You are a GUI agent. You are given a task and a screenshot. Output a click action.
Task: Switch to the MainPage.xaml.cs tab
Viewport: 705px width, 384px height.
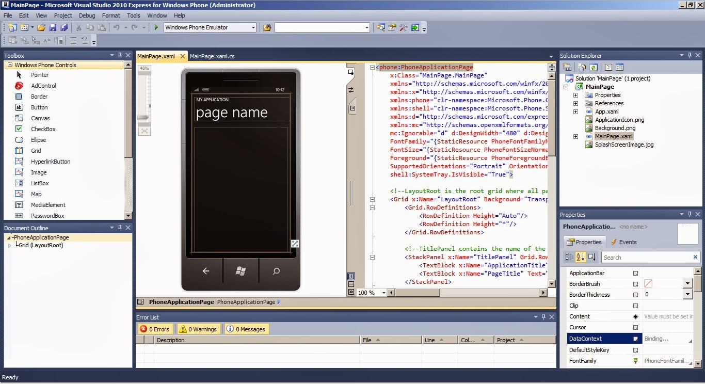tap(212, 56)
